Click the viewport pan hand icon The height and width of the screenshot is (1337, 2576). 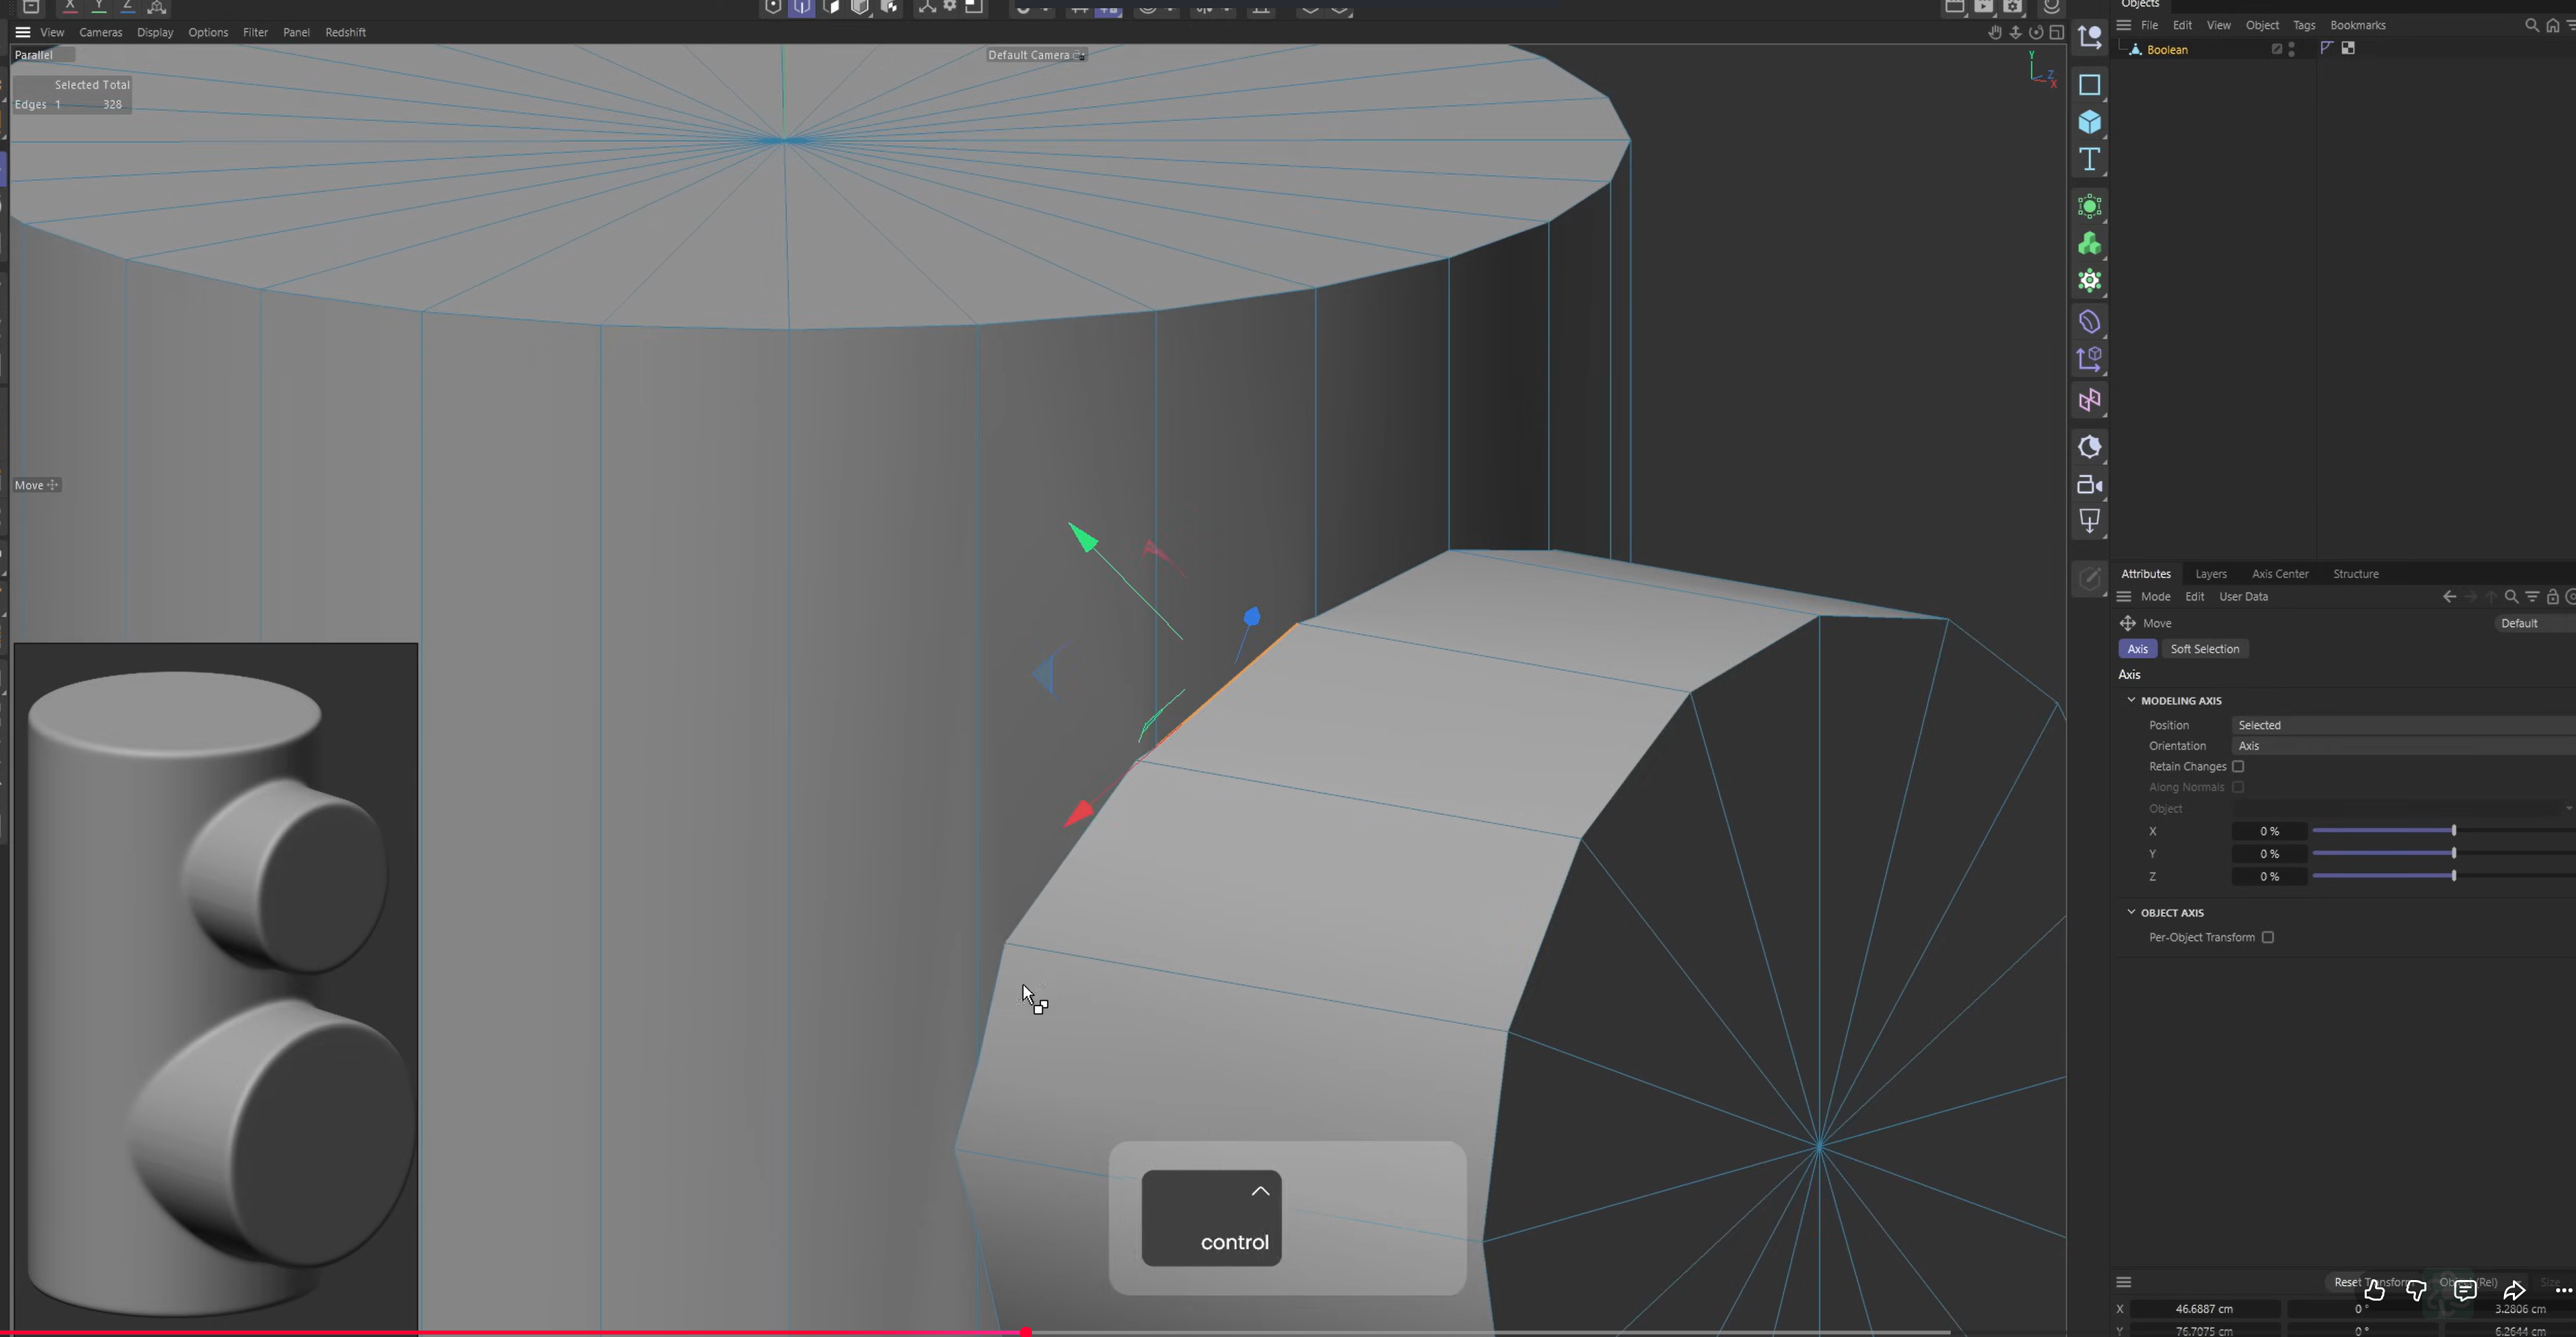click(x=1995, y=32)
